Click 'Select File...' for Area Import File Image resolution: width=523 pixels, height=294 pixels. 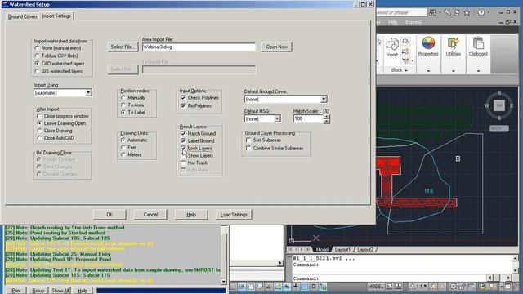tap(123, 47)
